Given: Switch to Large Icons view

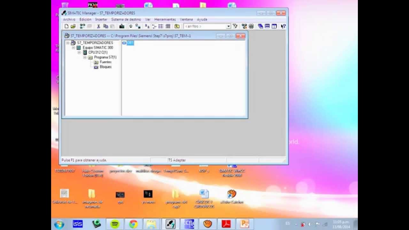Looking at the screenshot, I should (147, 26).
